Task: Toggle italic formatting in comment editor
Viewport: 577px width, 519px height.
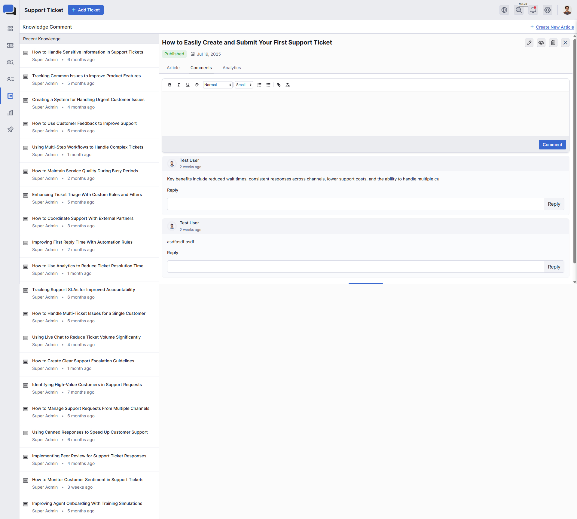Action: pos(179,85)
